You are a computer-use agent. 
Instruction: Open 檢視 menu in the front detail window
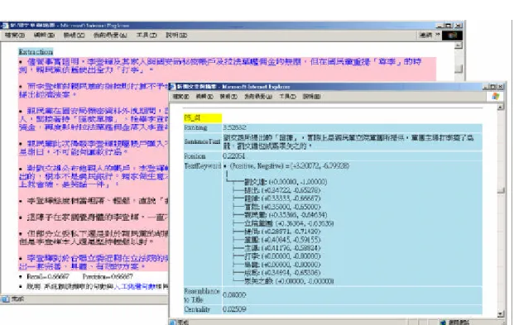[x=228, y=96]
